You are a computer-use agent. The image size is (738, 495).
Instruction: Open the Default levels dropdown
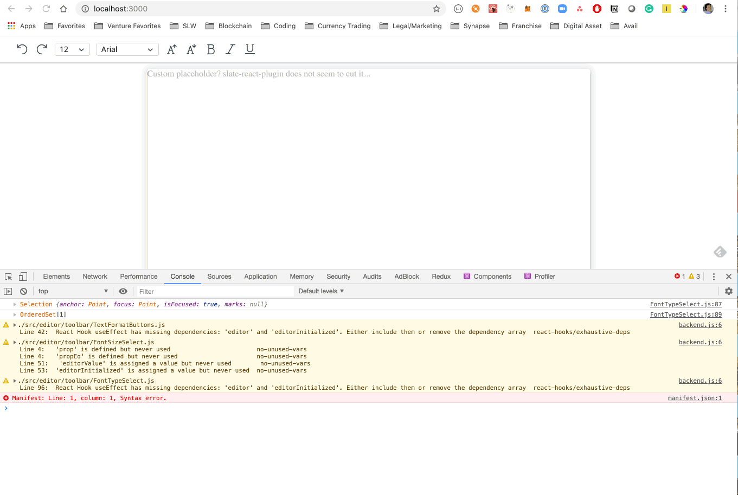[321, 291]
